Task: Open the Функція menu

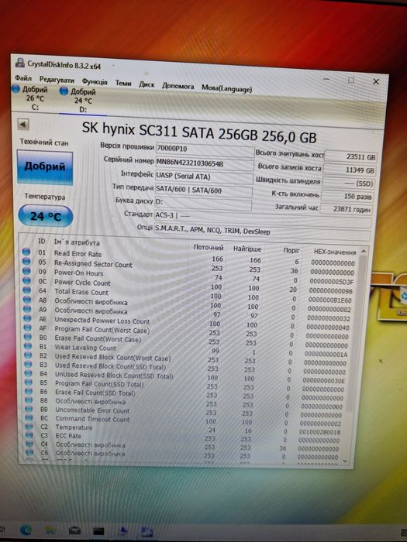Action: click(95, 81)
